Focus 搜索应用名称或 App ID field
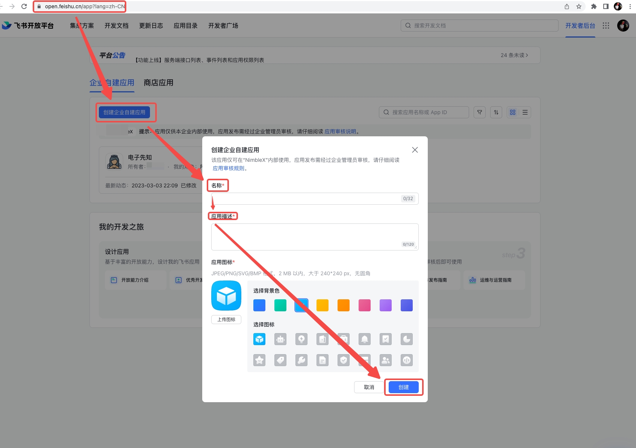The height and width of the screenshot is (448, 636). click(x=424, y=112)
